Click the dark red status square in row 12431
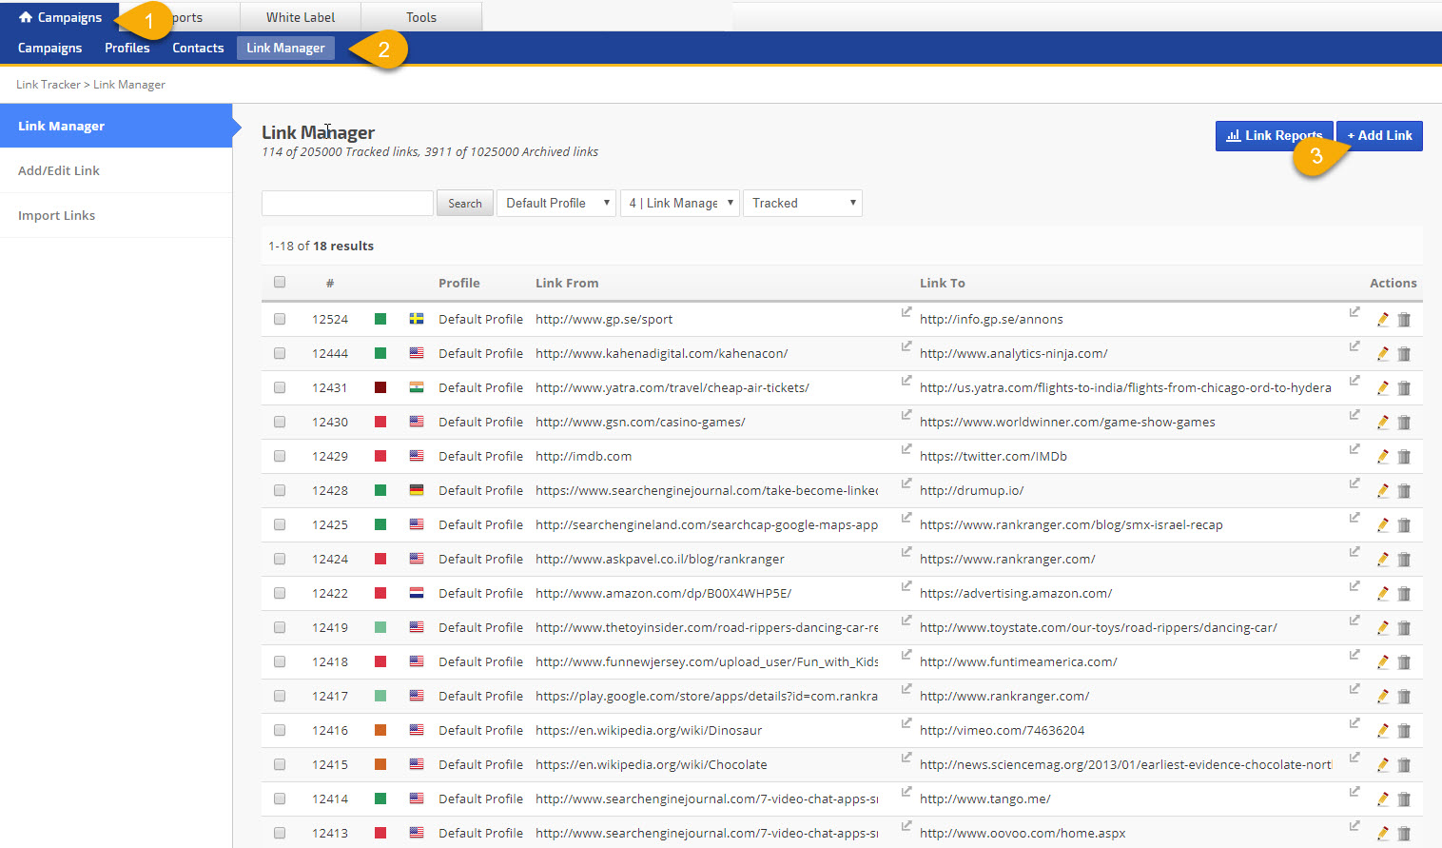The width and height of the screenshot is (1442, 848). [x=380, y=387]
